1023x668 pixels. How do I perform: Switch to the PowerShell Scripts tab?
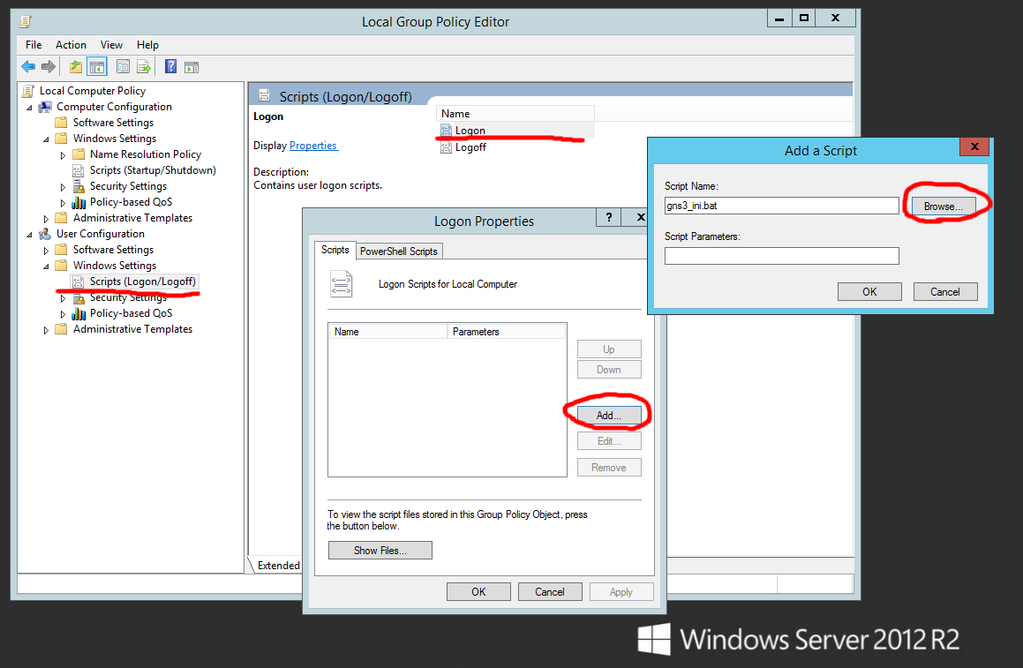(x=399, y=251)
